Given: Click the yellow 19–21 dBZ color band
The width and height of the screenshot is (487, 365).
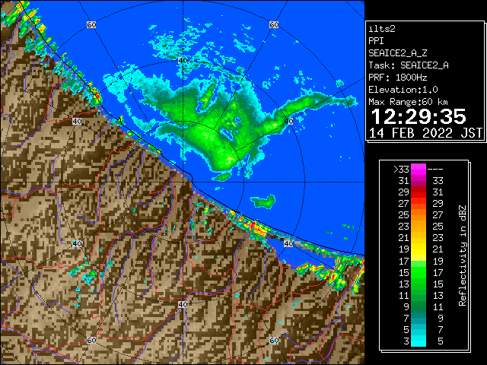Looking at the screenshot, I should coord(419,249).
